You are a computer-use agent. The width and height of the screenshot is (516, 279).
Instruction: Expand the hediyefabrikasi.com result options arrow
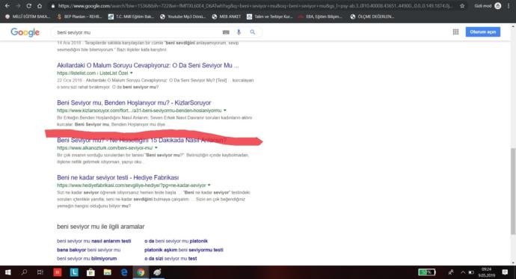tap(209, 186)
